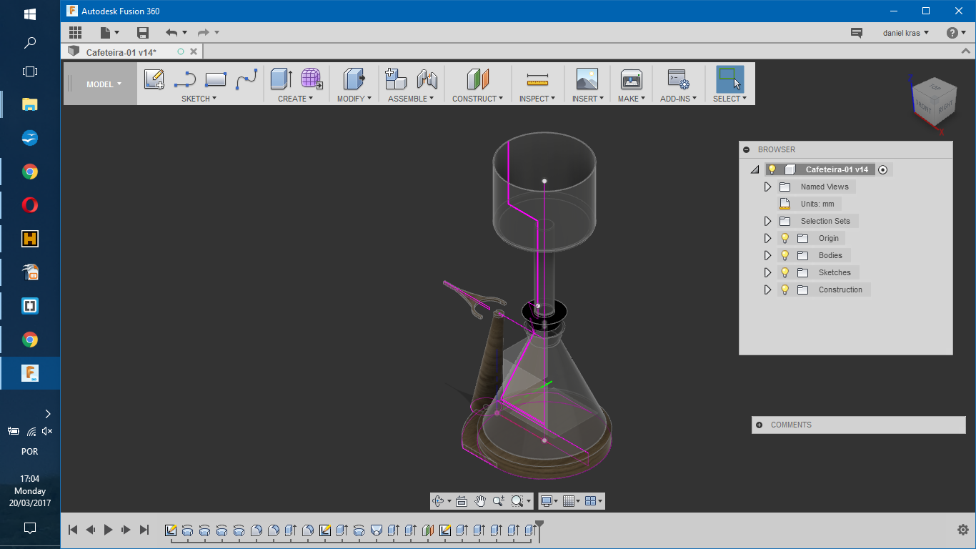Open timeline settings gear
Viewport: 976px width, 549px height.
[962, 530]
